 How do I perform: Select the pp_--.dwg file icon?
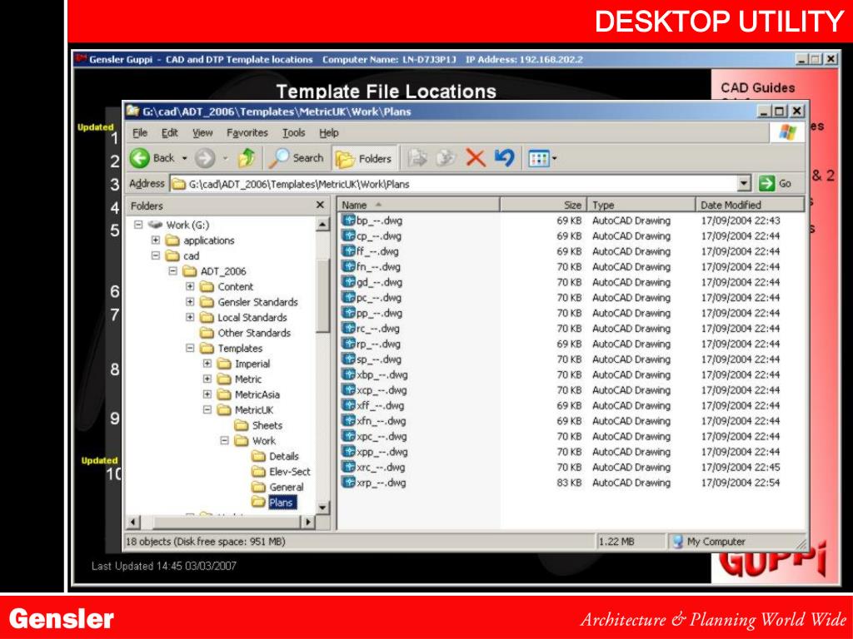(348, 313)
